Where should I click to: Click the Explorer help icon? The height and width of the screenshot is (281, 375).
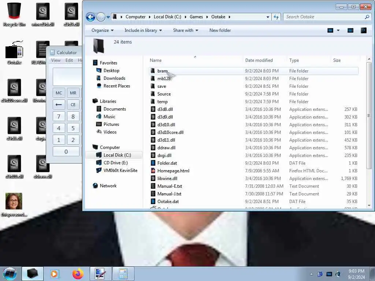364,30
